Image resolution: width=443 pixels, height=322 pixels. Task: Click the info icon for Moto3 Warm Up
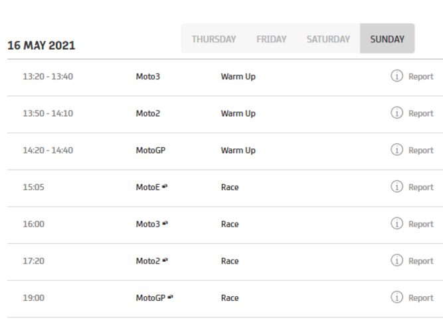click(397, 76)
